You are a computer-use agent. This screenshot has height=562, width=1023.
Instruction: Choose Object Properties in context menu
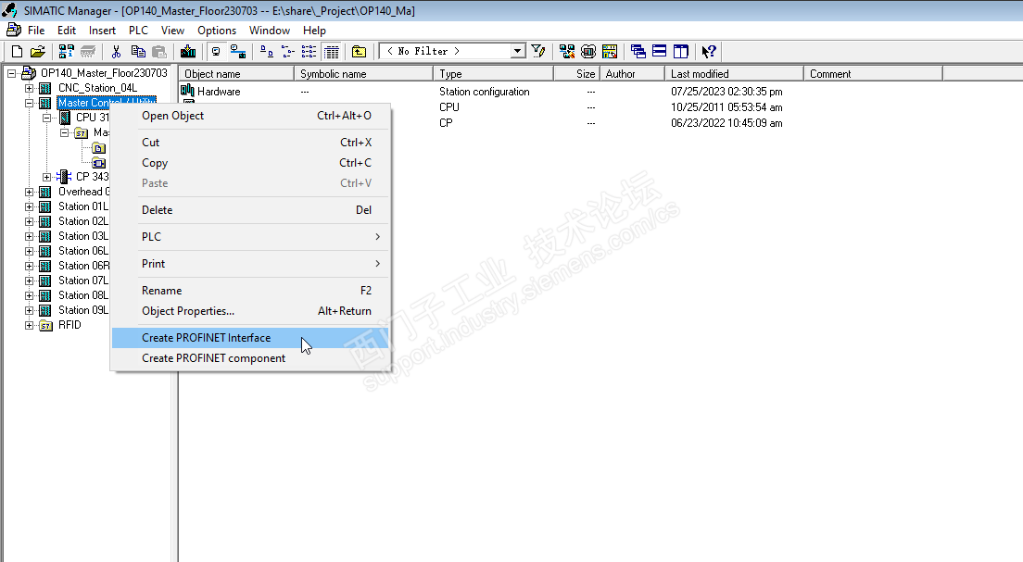click(x=250, y=311)
